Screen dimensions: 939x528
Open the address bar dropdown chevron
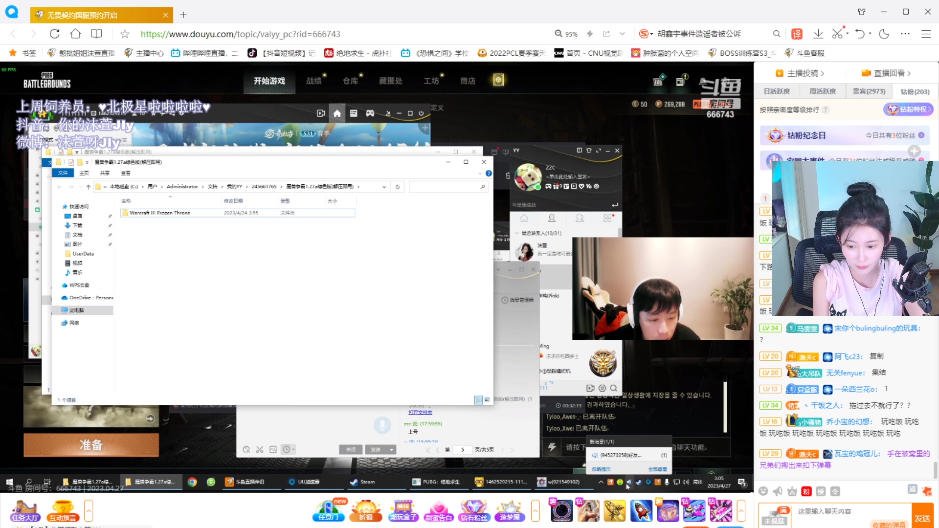tap(622, 34)
